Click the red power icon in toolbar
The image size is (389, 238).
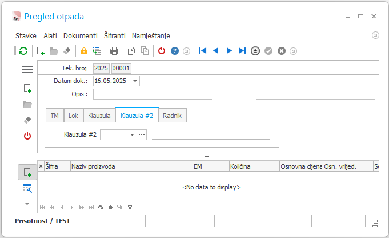click(162, 51)
